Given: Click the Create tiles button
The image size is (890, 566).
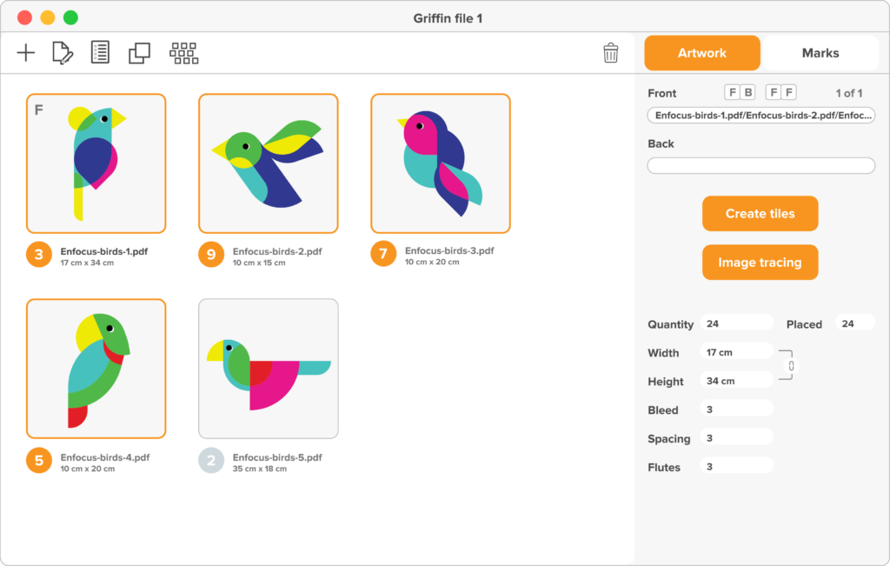Looking at the screenshot, I should tap(760, 214).
